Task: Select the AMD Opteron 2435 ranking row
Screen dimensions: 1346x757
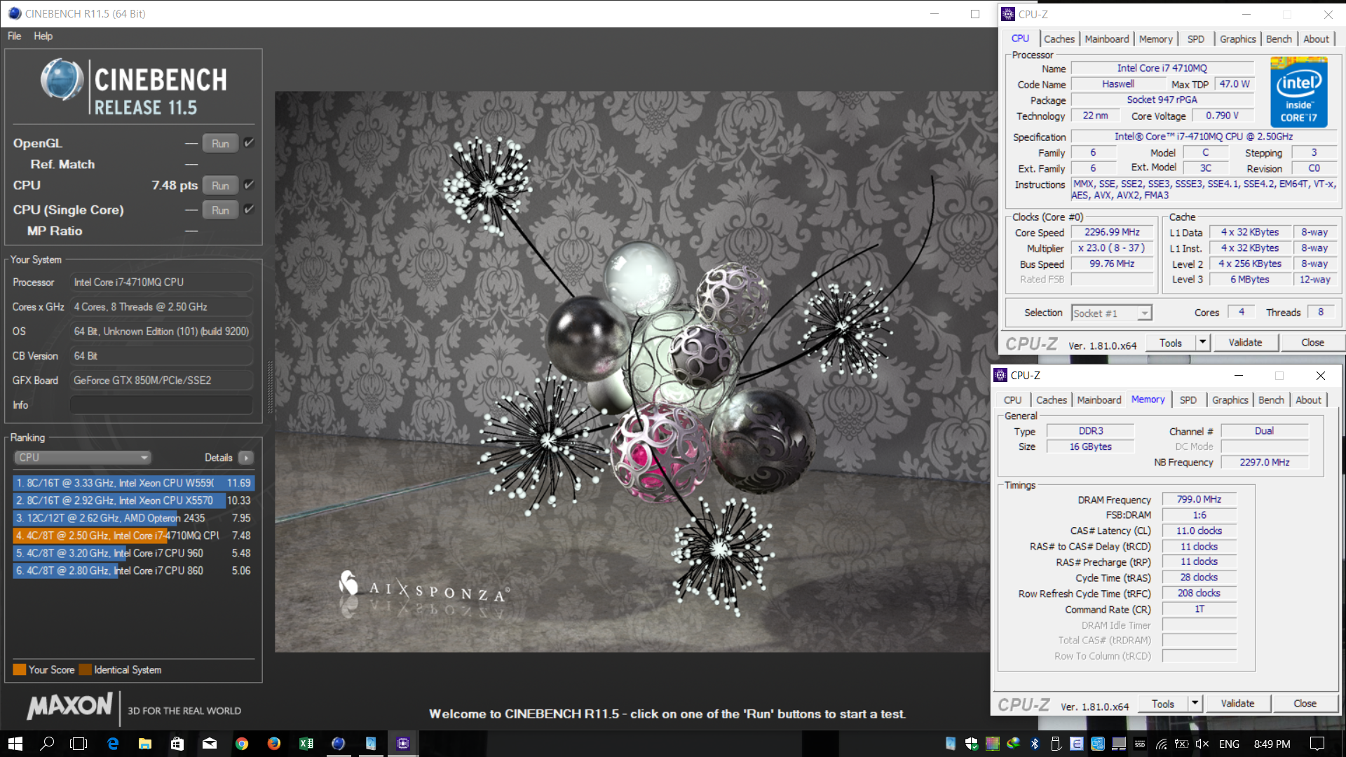Action: pyautogui.click(x=133, y=518)
